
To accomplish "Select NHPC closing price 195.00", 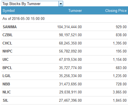I will [121, 51].
